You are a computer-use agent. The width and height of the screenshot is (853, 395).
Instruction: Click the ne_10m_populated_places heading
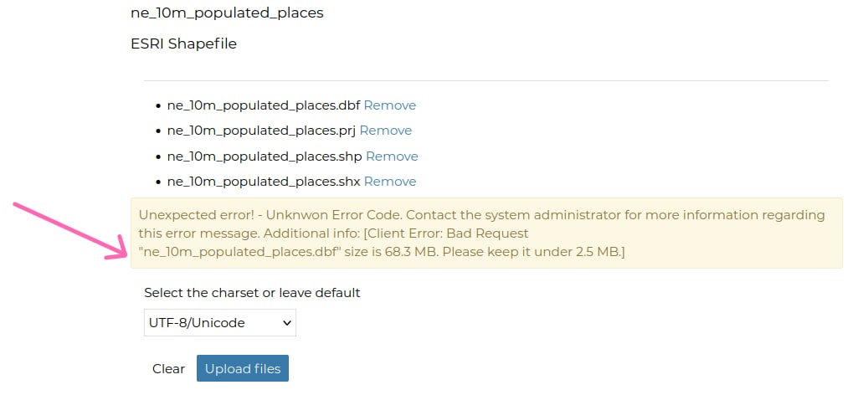(227, 13)
